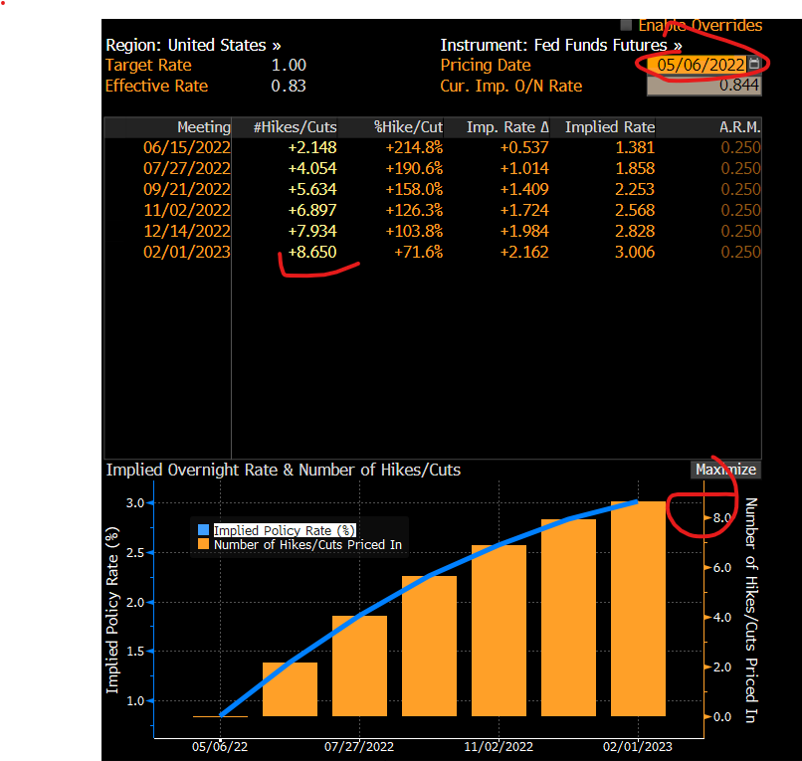Click the orange Number of Hikes/Cuts legend swatch
Viewport: 802px width, 761px height.
[x=203, y=544]
